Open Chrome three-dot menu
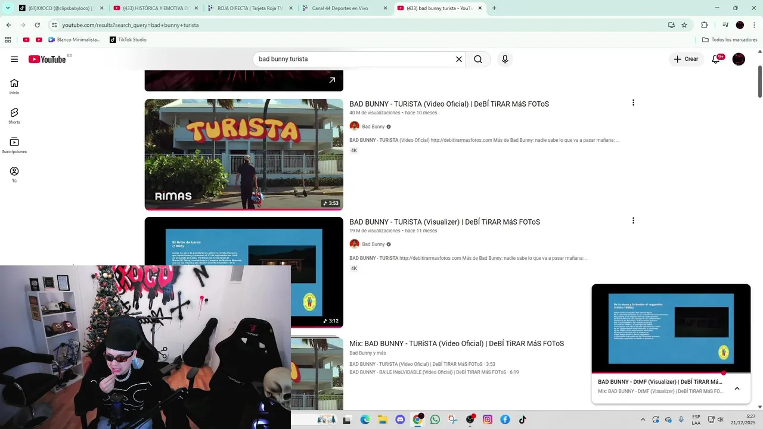 (x=755, y=25)
